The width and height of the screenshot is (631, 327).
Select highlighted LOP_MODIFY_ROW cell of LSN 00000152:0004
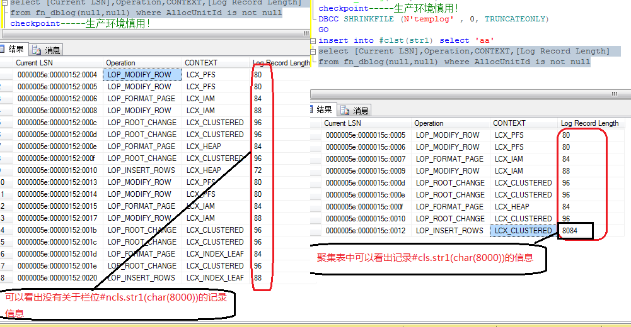[x=142, y=75]
